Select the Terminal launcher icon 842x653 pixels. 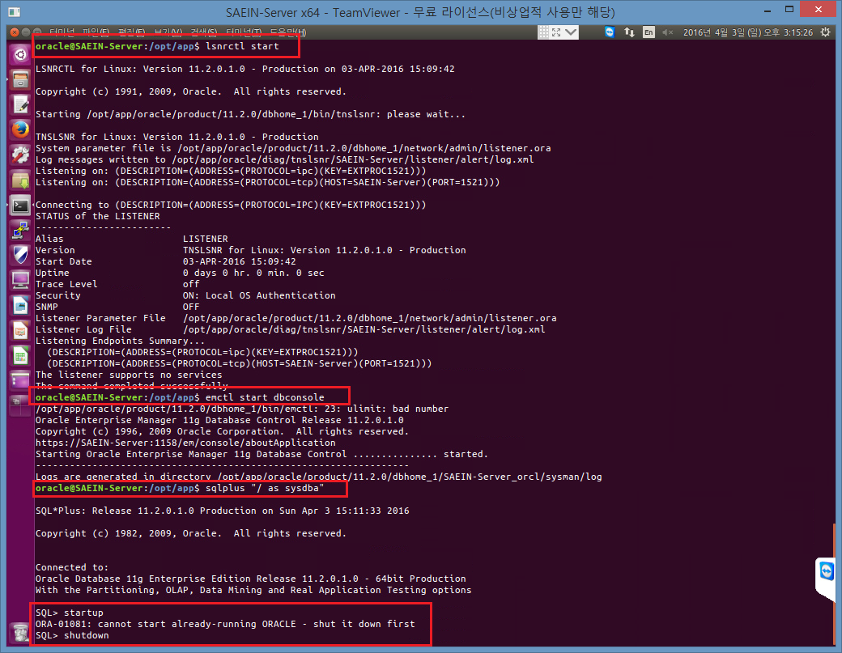coord(20,206)
